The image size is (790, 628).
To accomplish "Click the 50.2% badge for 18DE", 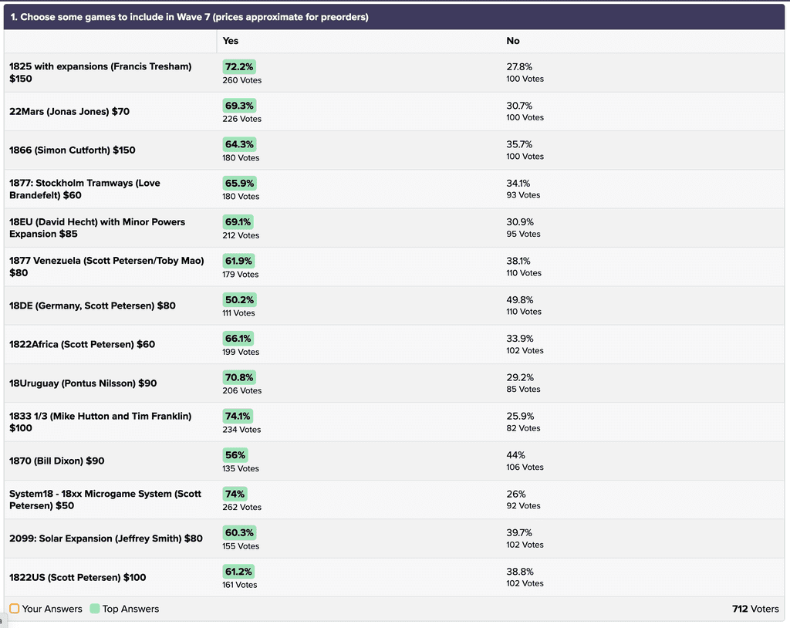I will tap(238, 299).
